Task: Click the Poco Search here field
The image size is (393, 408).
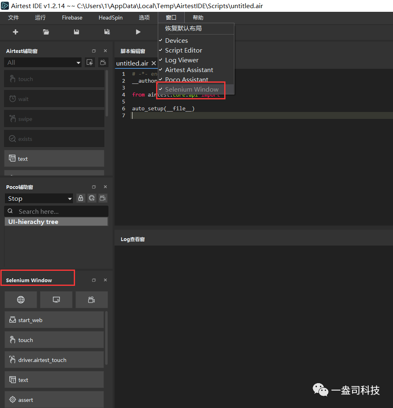Action: tap(56, 211)
